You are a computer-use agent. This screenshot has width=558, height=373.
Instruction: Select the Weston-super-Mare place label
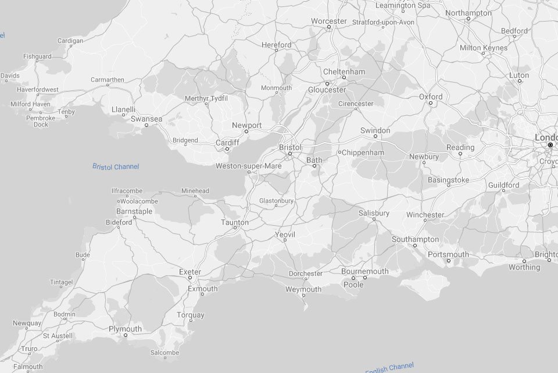[x=248, y=166]
